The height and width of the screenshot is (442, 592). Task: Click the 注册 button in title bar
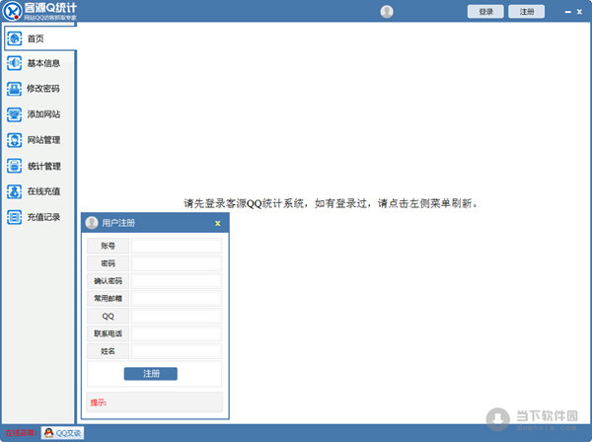(526, 12)
